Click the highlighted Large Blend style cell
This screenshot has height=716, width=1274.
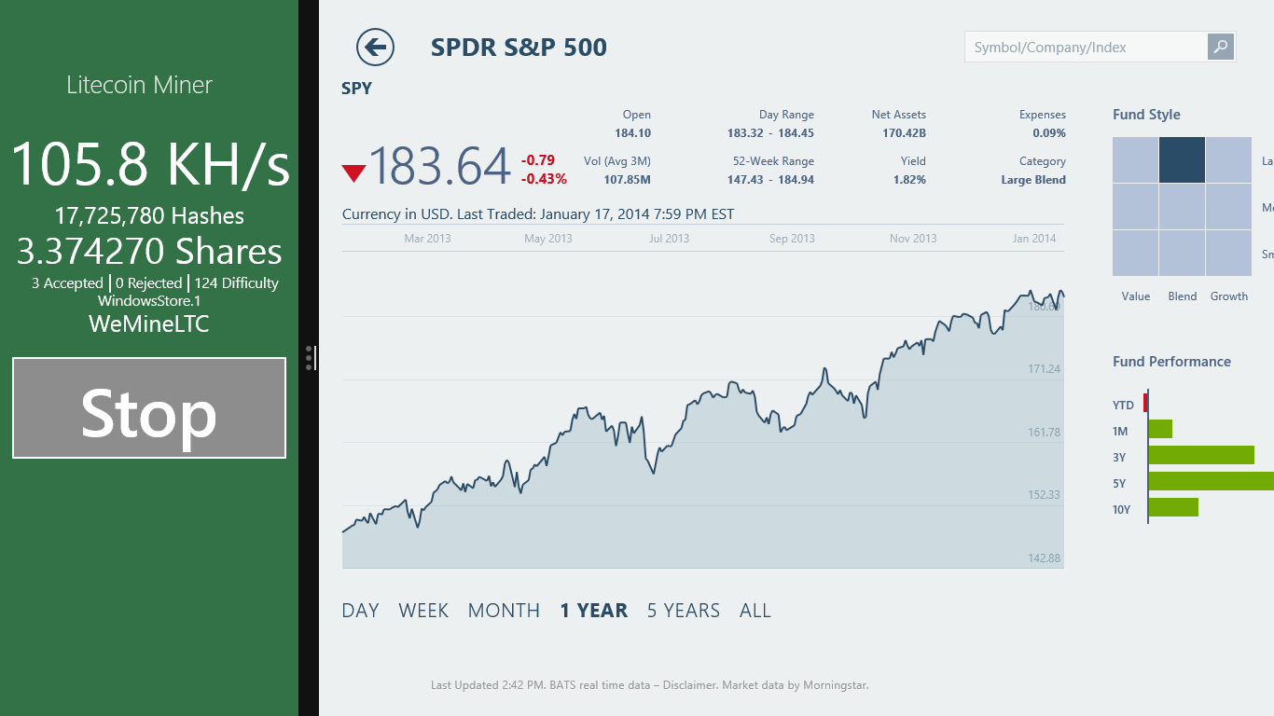(1182, 159)
